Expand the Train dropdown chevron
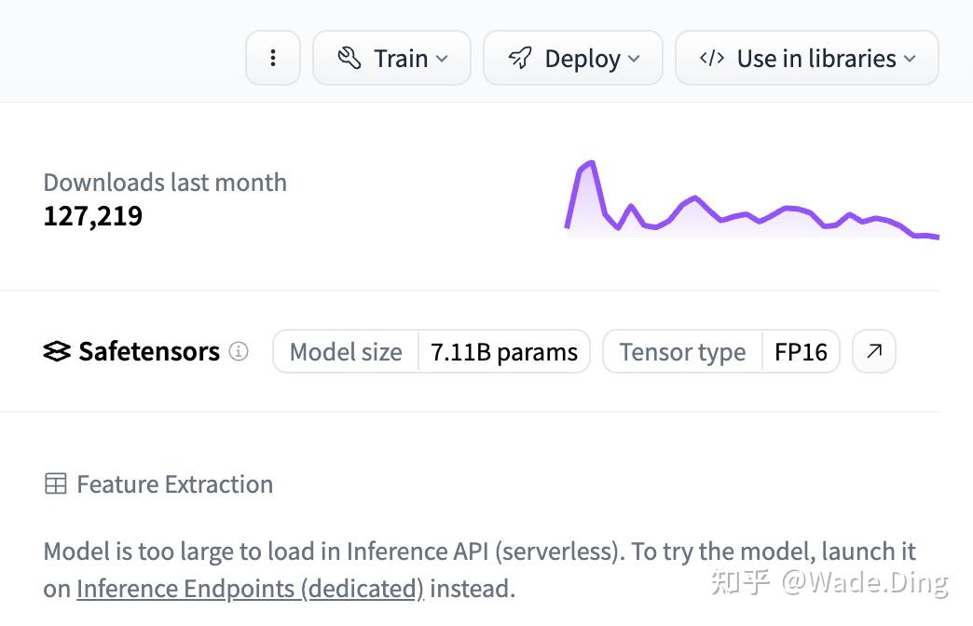973x626 pixels. coord(442,59)
